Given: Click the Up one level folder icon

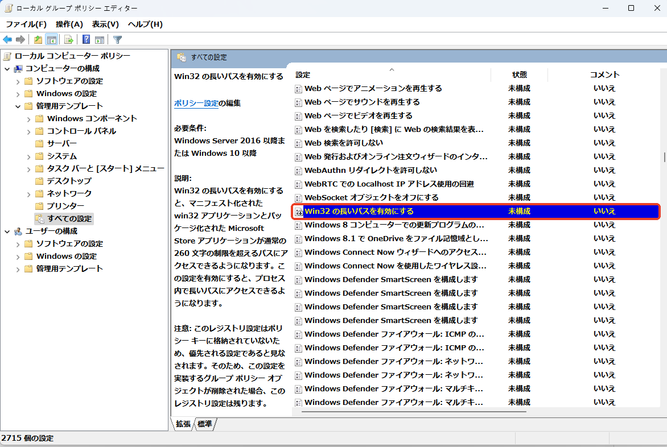Looking at the screenshot, I should [37, 39].
